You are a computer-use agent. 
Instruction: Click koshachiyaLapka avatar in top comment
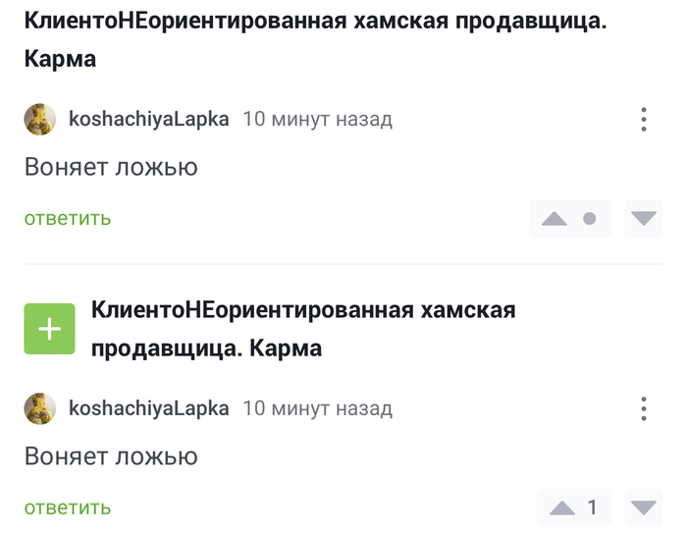40,120
